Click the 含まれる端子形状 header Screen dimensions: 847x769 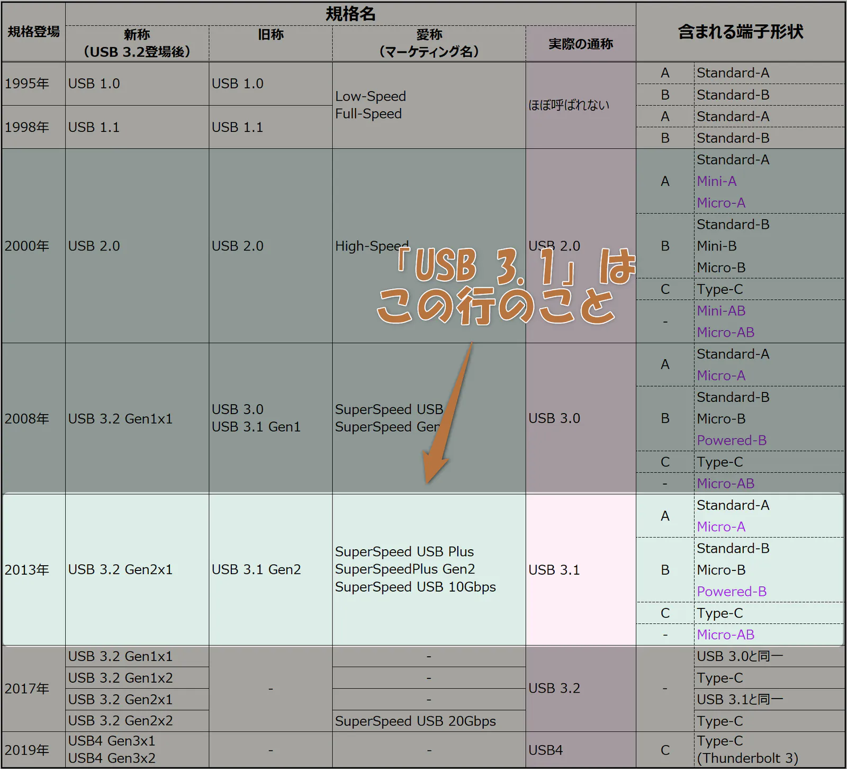coord(741,32)
